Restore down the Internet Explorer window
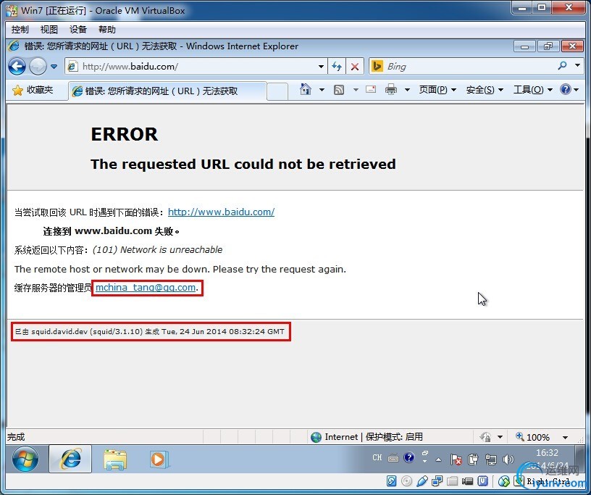This screenshot has height=495, width=591. [x=548, y=46]
